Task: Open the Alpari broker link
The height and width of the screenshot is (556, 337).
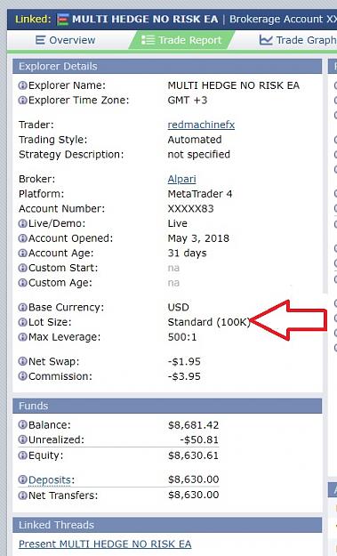Action: tap(181, 179)
